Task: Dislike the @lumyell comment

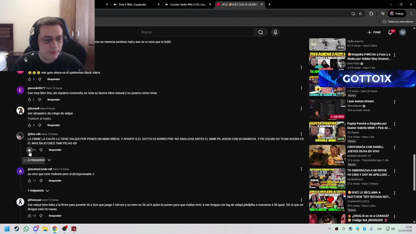Action: 40,125
